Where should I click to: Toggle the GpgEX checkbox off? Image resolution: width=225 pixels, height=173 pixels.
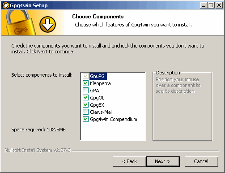coord(85,105)
